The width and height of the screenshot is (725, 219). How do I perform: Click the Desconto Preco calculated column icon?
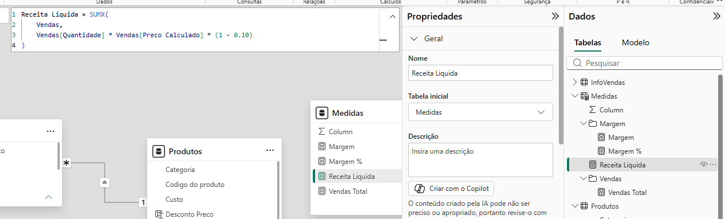point(159,214)
